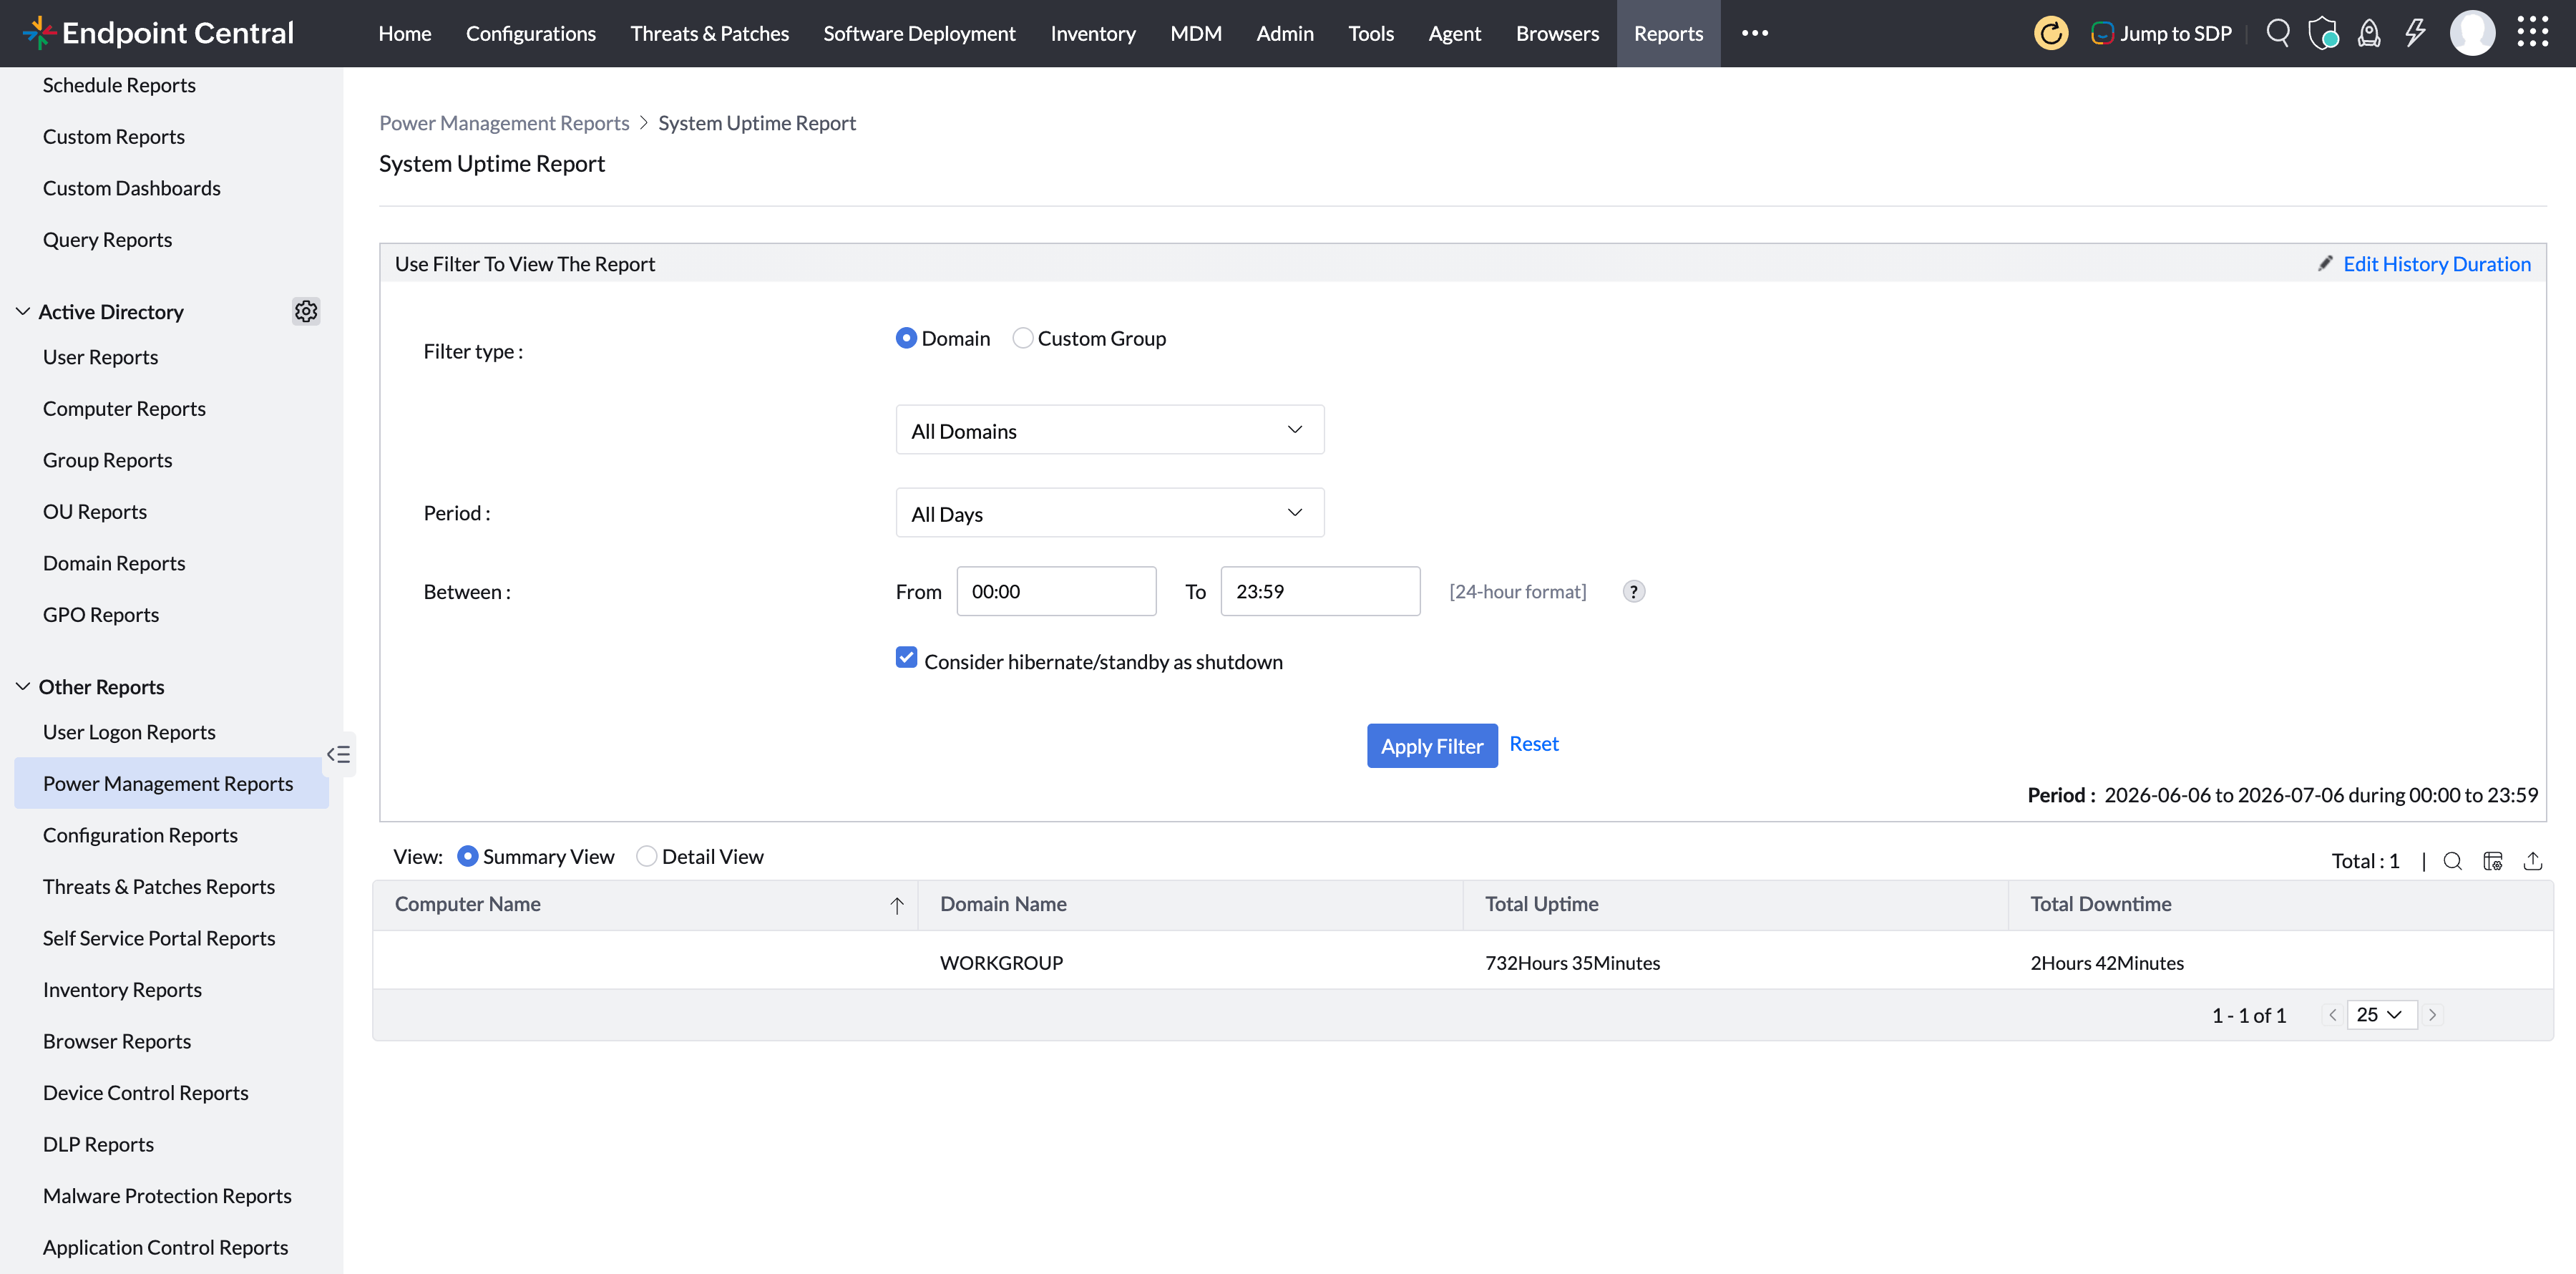
Task: Open the Browsers tab
Action: [1557, 33]
